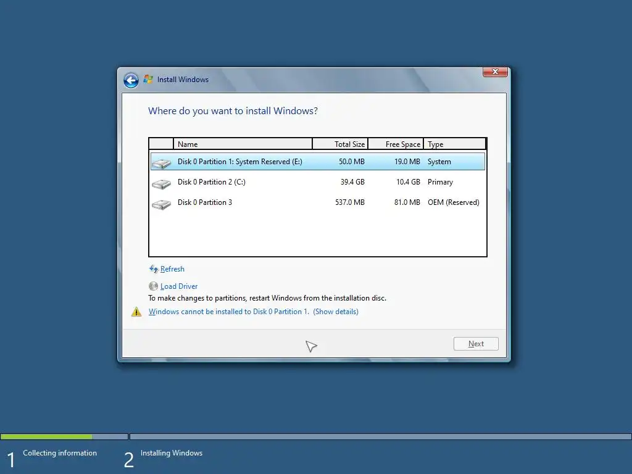Sort by the Free Space column header
Image resolution: width=632 pixels, height=474 pixels.
(x=396, y=144)
